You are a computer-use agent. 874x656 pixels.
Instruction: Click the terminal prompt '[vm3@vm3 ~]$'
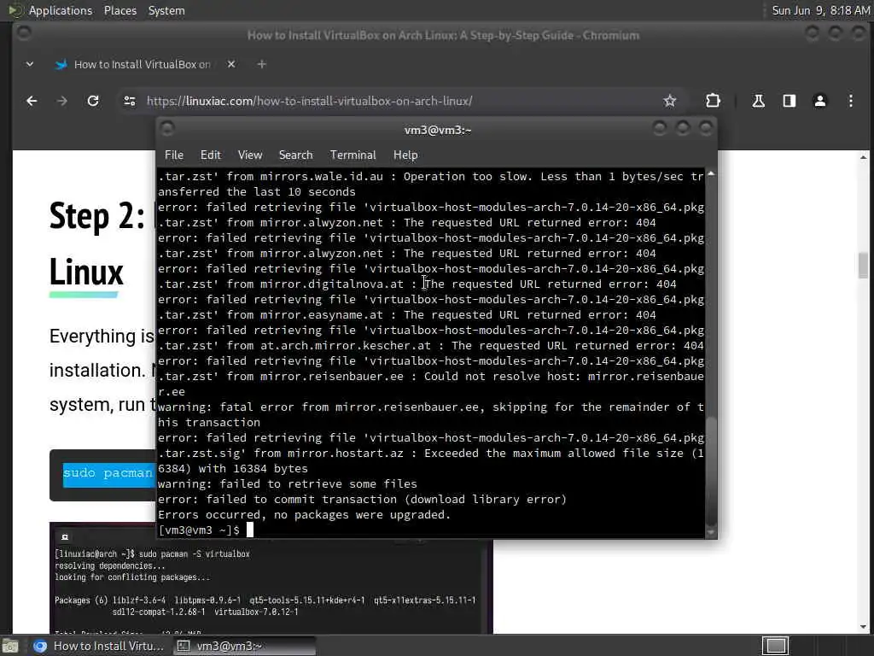199,530
